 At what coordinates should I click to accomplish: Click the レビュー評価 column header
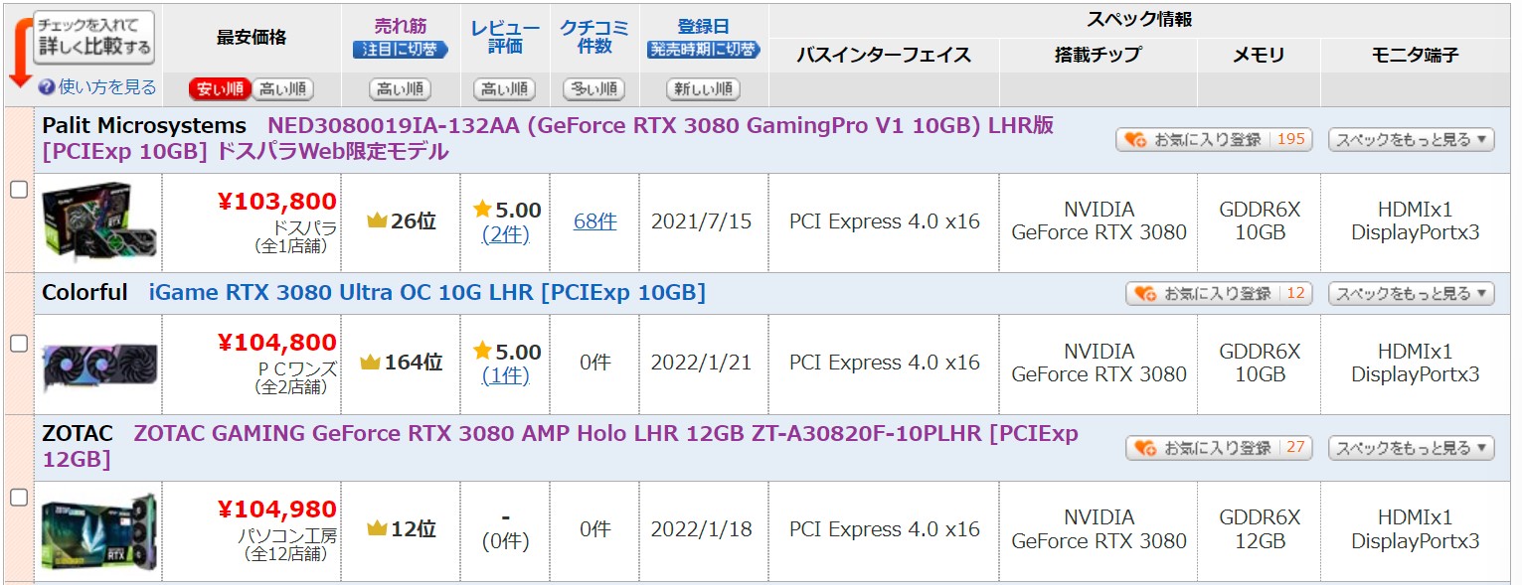[505, 37]
